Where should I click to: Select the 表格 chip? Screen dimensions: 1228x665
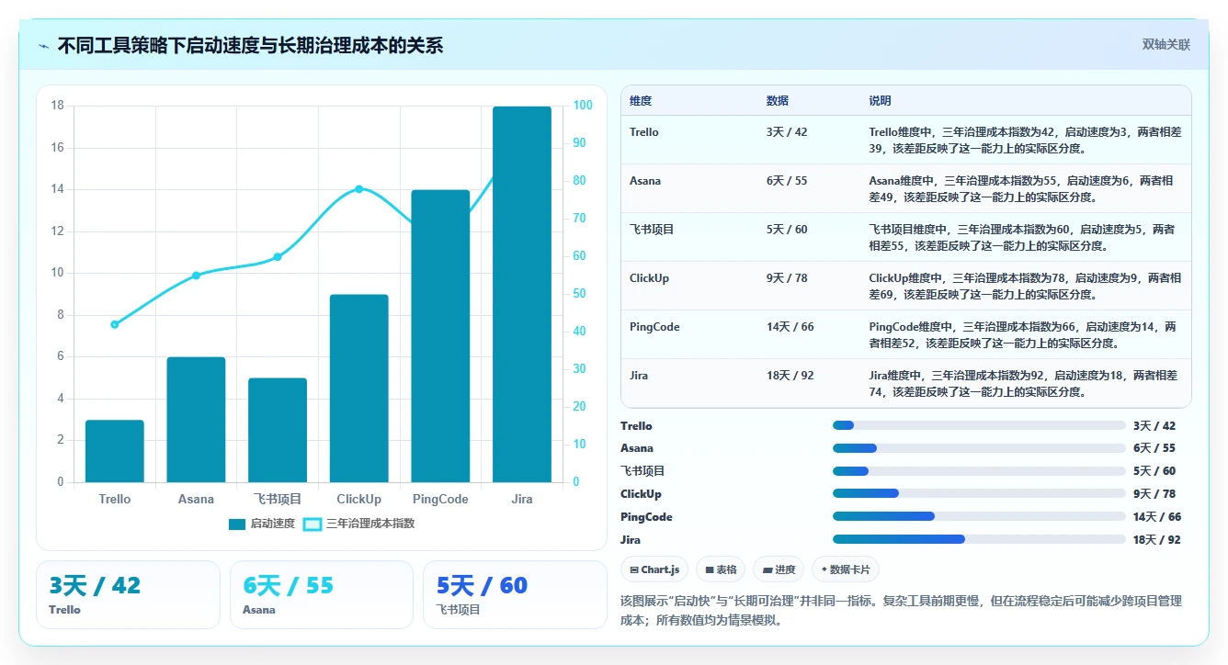[x=721, y=569]
